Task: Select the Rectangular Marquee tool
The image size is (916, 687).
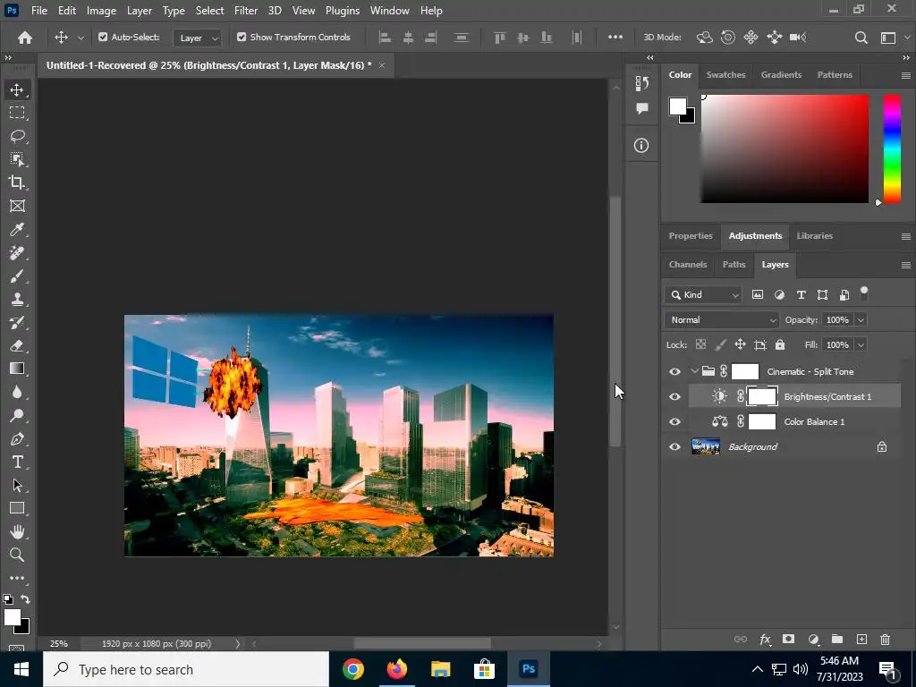Action: click(x=17, y=113)
